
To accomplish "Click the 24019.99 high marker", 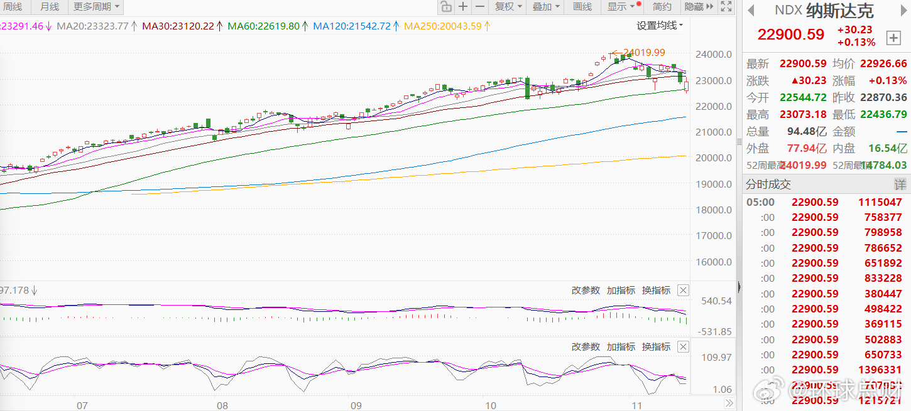I will (644, 53).
